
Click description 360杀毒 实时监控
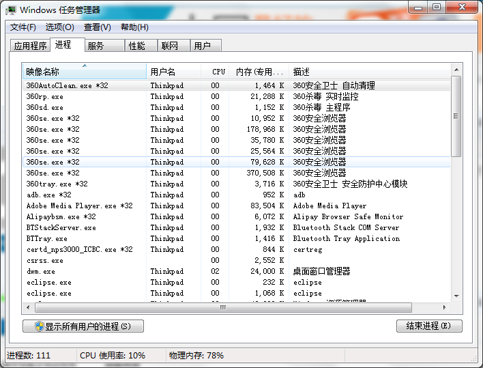(x=325, y=96)
